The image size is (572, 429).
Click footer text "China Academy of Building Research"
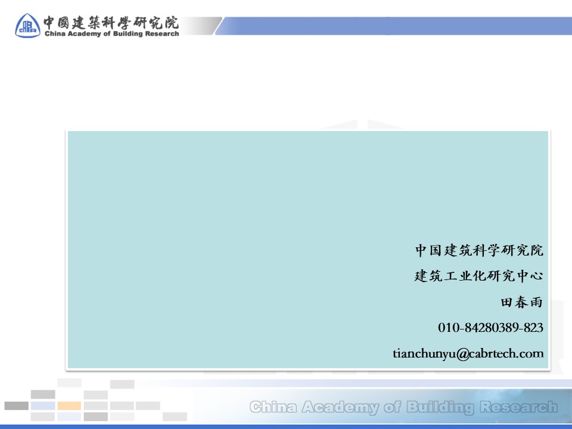pyautogui.click(x=403, y=407)
